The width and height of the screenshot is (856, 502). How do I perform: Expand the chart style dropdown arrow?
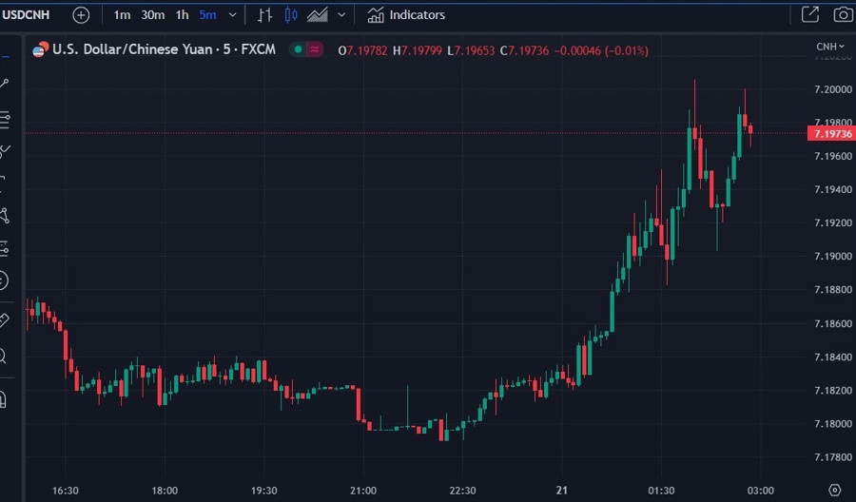click(x=341, y=14)
